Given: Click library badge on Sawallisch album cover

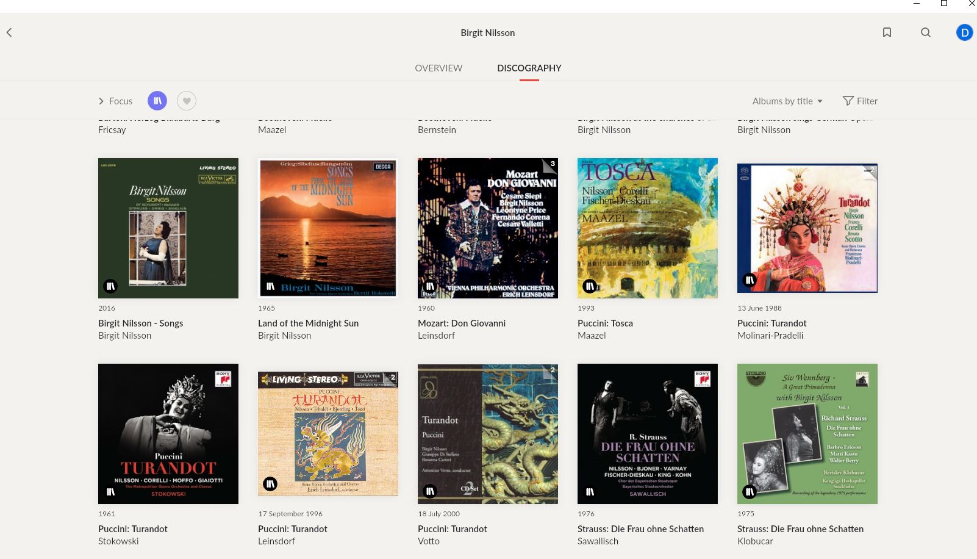Looking at the screenshot, I should click(590, 491).
